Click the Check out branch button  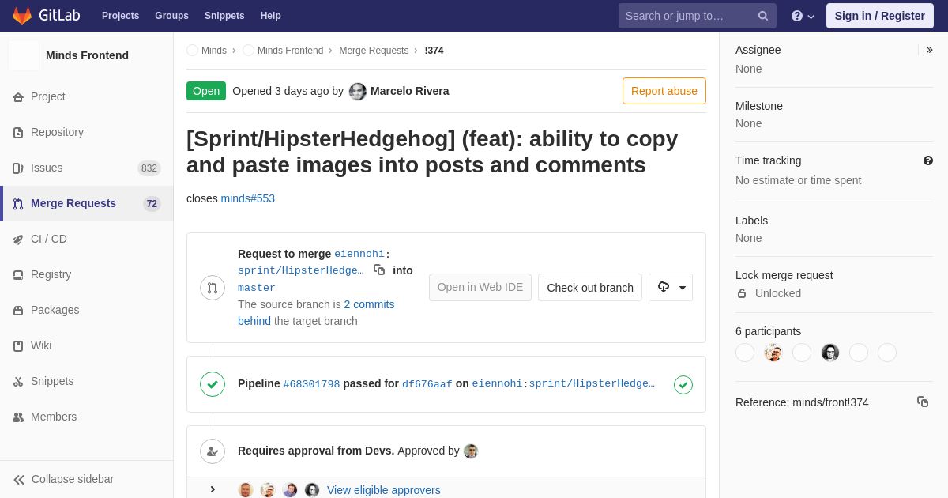coord(590,288)
